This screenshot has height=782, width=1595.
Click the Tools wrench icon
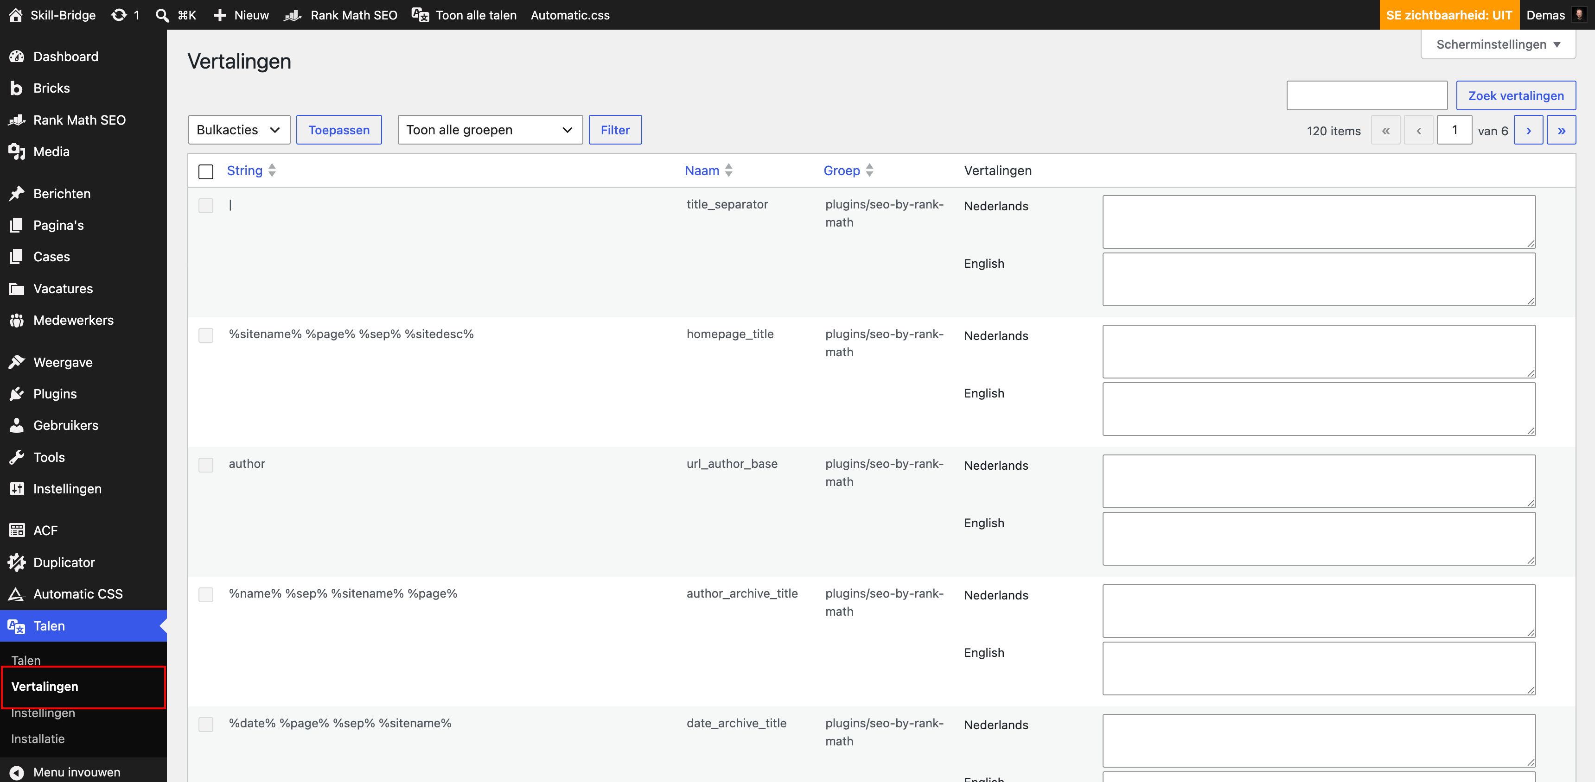pyautogui.click(x=17, y=457)
